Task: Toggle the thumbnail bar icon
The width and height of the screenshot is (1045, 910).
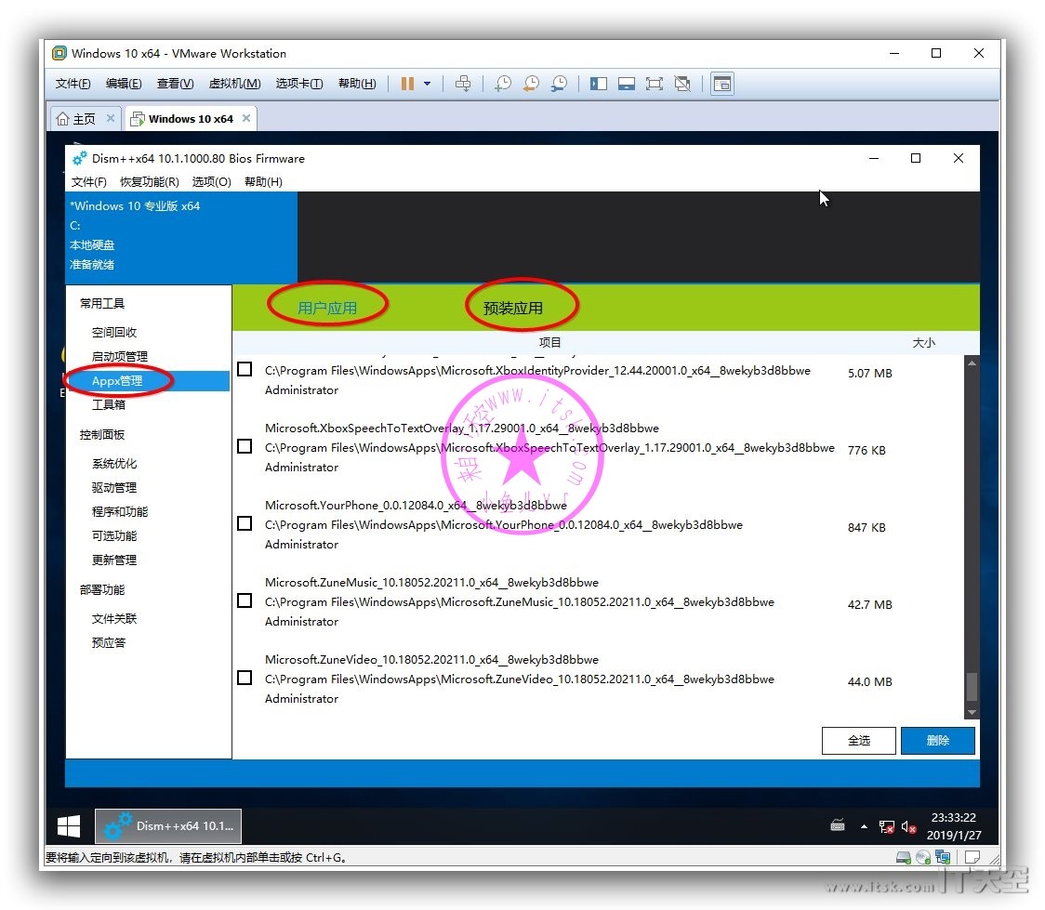Action: [627, 84]
